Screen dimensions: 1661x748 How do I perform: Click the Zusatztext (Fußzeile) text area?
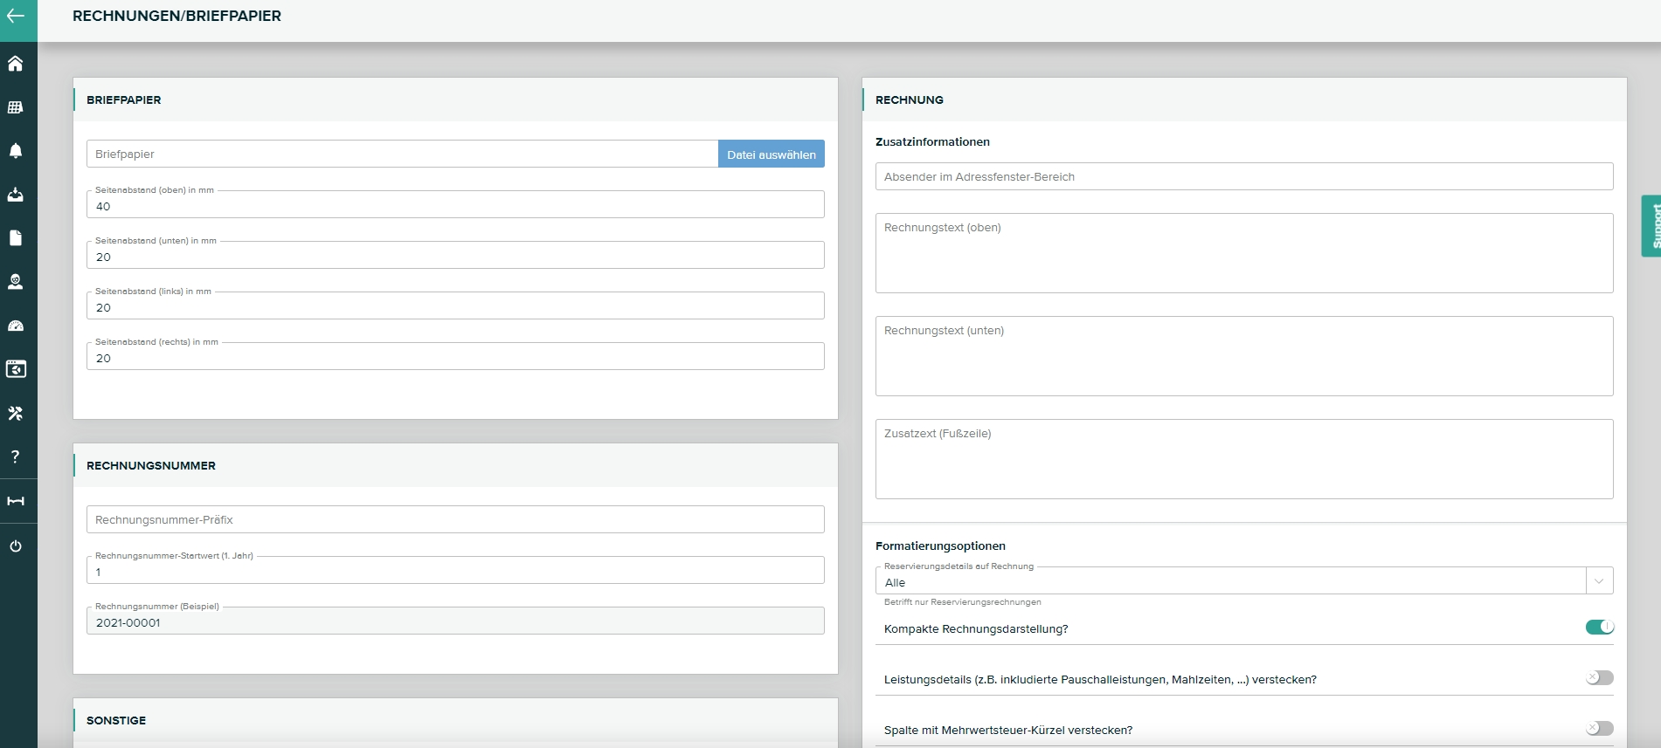coord(1243,459)
